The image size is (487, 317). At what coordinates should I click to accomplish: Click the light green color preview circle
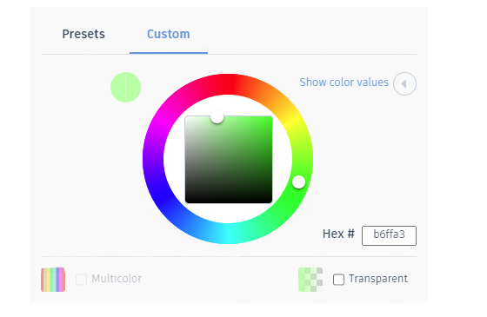[126, 87]
